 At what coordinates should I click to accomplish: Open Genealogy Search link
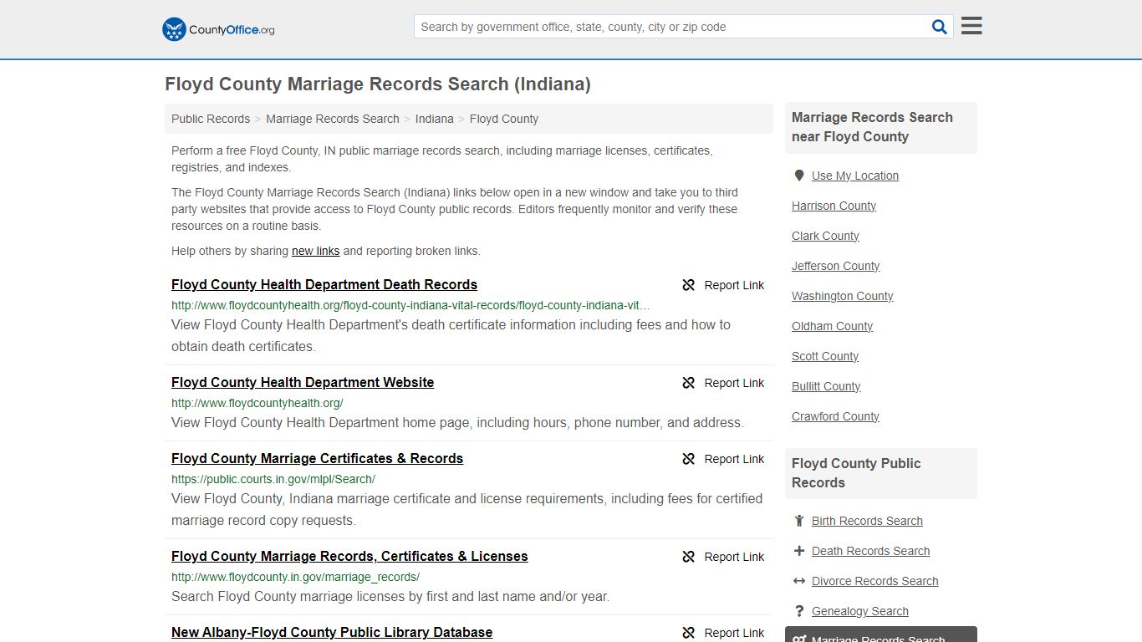pyautogui.click(x=860, y=611)
